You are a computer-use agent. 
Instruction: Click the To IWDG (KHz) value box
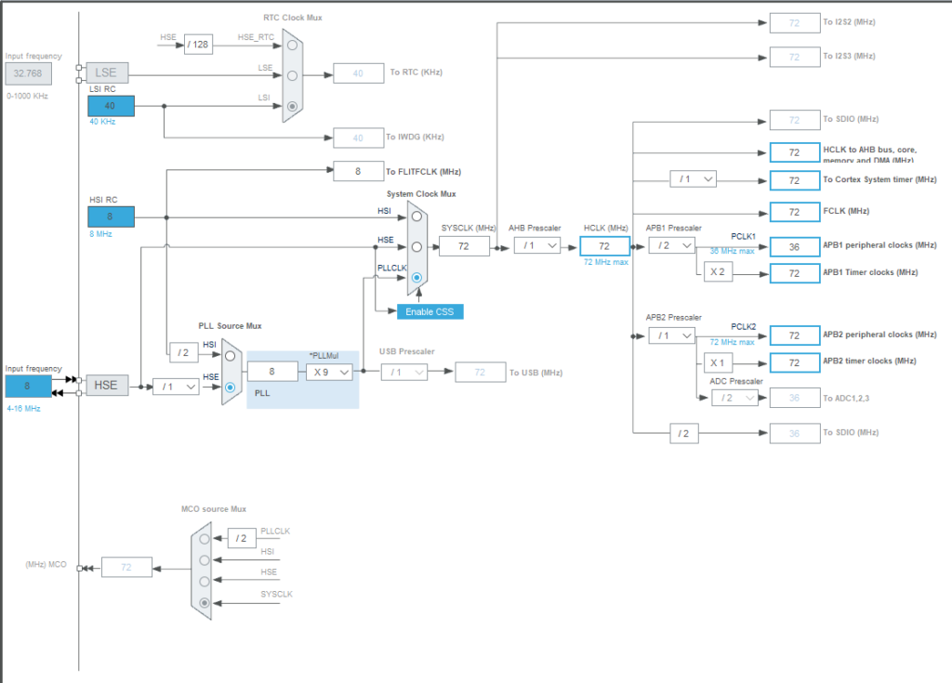pyautogui.click(x=358, y=138)
